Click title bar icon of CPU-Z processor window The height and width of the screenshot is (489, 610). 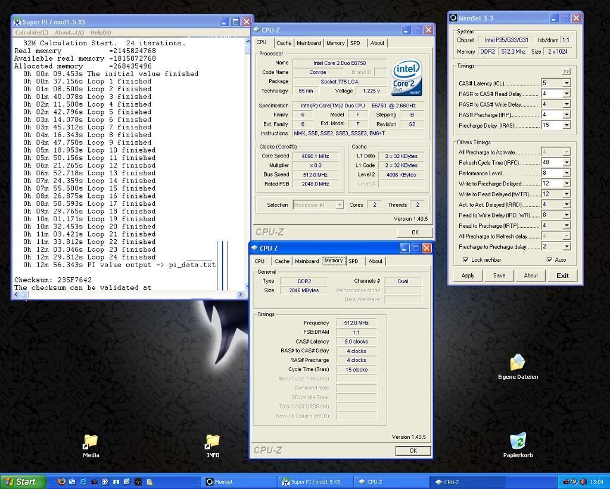pos(256,30)
